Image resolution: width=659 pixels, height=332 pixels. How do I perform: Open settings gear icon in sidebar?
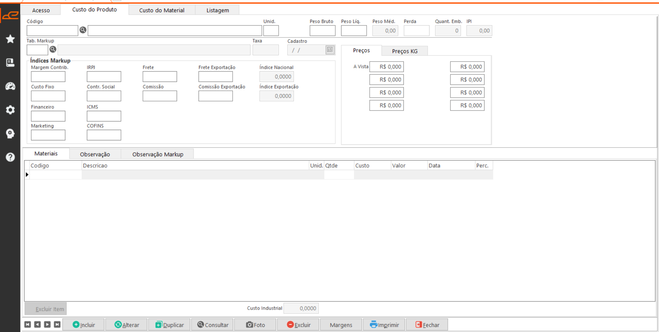(x=10, y=110)
